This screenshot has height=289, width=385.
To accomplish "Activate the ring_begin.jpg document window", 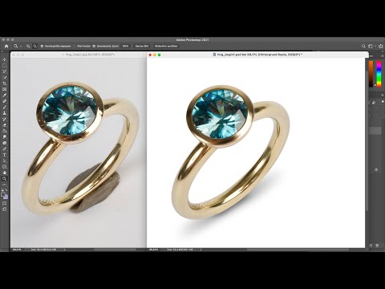I will click(x=79, y=55).
